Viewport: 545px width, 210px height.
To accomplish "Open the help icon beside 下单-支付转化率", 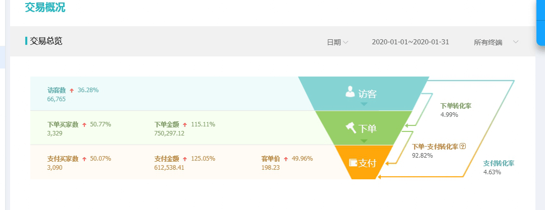I will pyautogui.click(x=463, y=147).
